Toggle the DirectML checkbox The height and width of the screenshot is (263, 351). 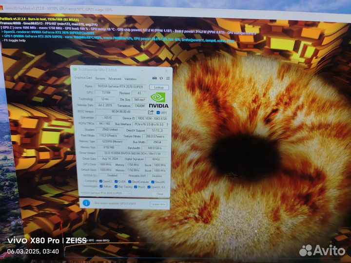[x=153, y=182]
